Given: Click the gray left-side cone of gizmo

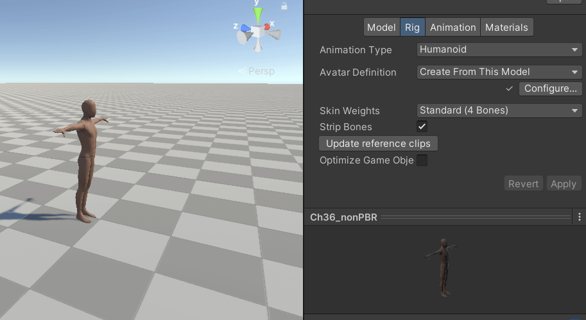Looking at the screenshot, I should pyautogui.click(x=245, y=37).
